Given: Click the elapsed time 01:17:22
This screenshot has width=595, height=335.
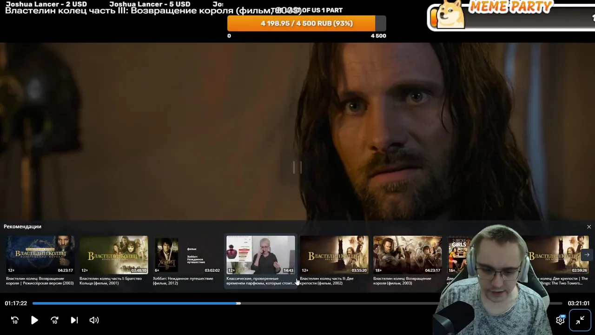Looking at the screenshot, I should [16, 303].
